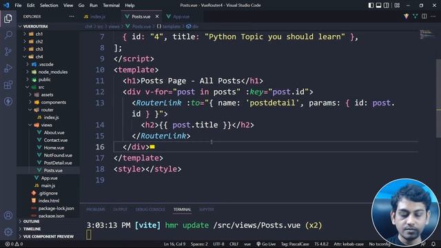Expand the node_modules folder
The height and width of the screenshot is (248, 441).
pos(48,72)
